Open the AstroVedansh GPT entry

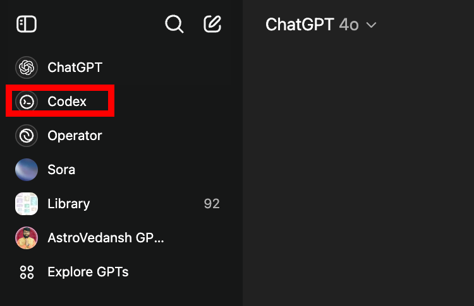[x=106, y=238]
